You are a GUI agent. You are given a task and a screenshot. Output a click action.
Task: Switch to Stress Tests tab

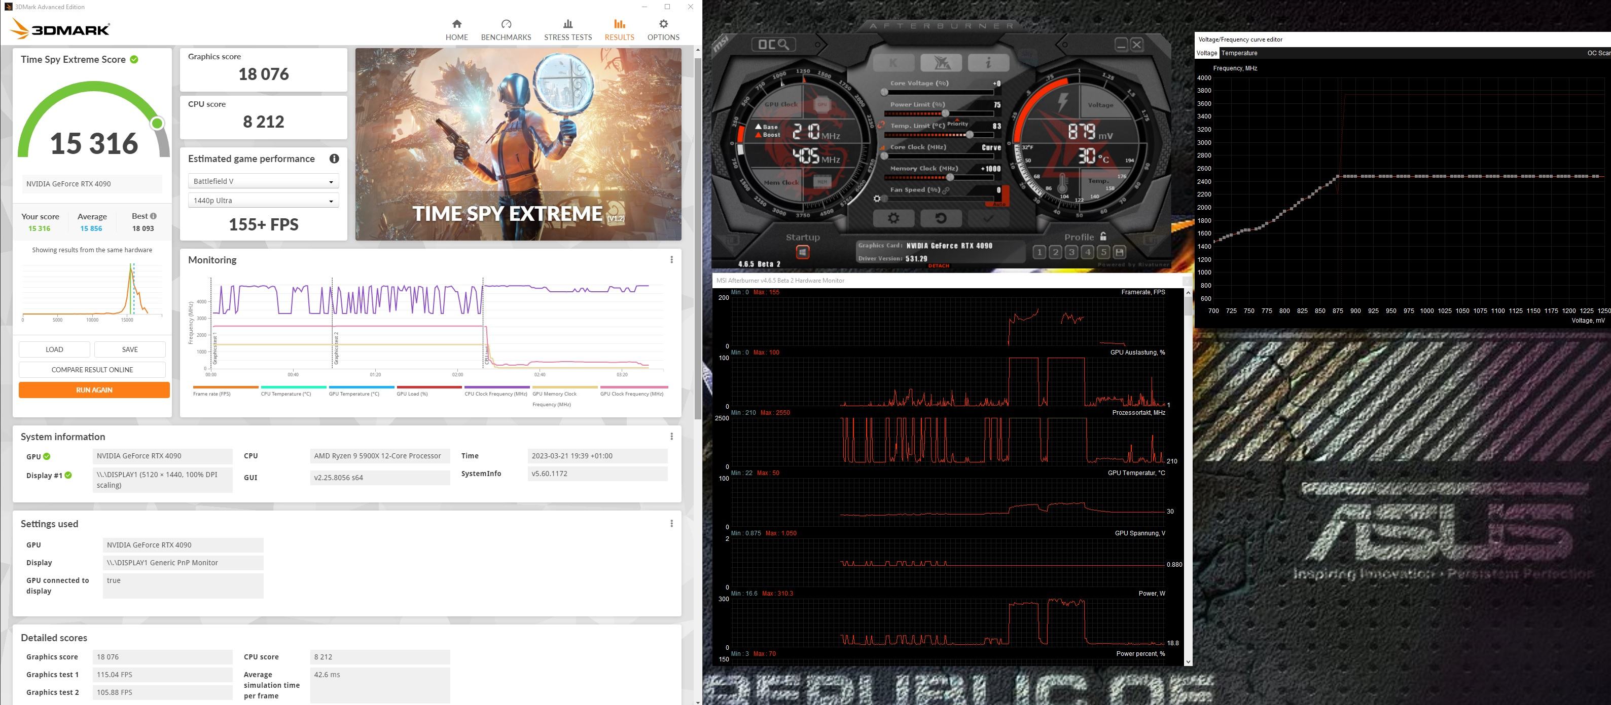pyautogui.click(x=567, y=29)
